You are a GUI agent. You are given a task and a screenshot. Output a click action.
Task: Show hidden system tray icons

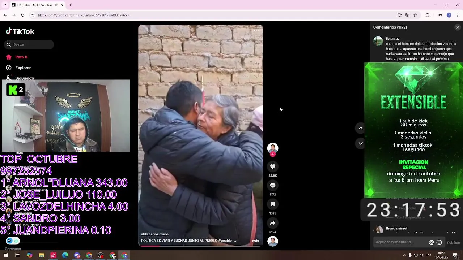(404, 255)
